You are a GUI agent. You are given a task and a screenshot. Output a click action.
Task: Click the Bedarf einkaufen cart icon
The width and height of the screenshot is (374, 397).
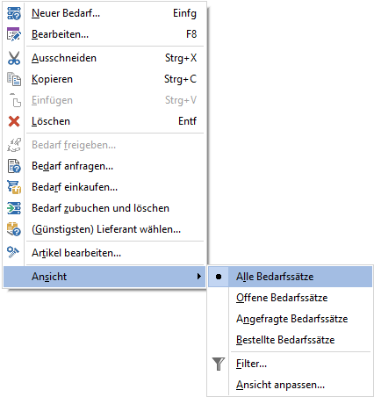[14, 187]
